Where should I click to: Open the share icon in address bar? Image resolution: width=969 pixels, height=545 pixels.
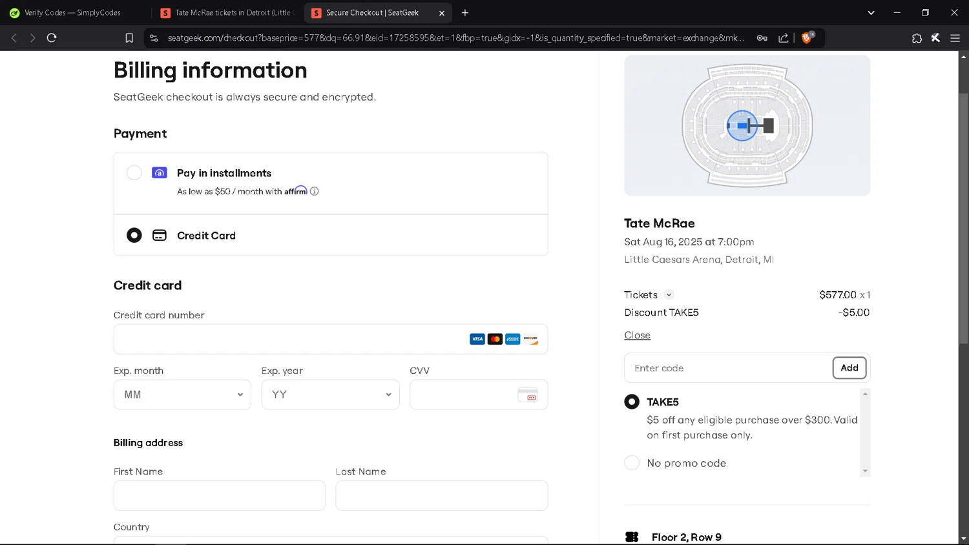tap(783, 38)
